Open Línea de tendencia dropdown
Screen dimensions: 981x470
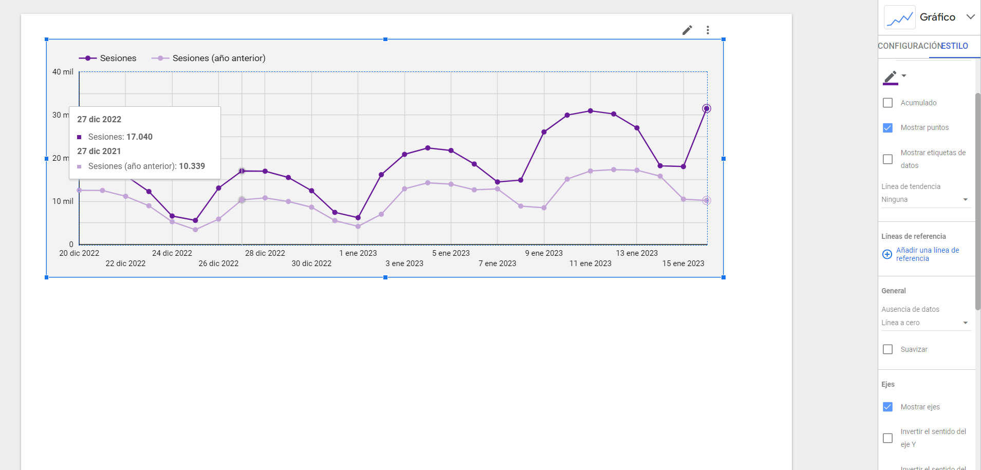click(x=924, y=199)
